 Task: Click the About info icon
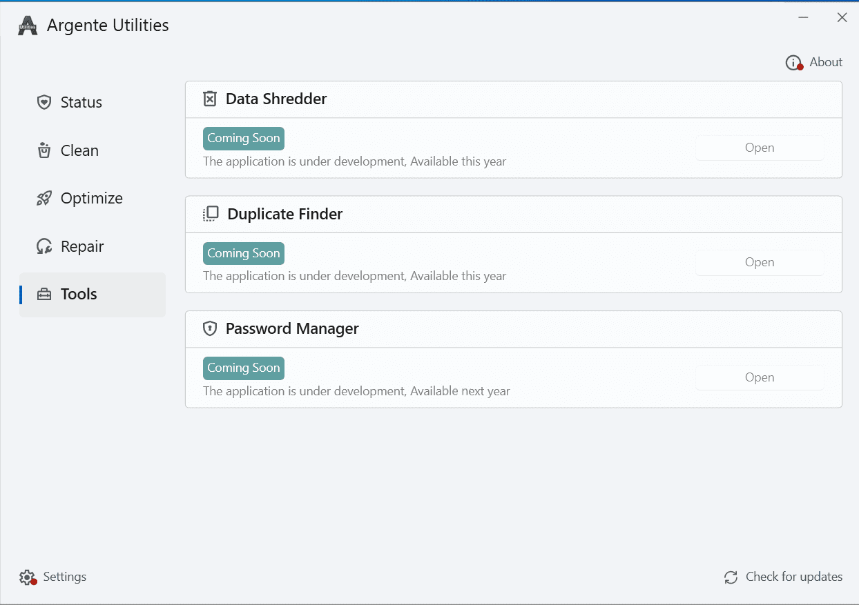coord(793,63)
